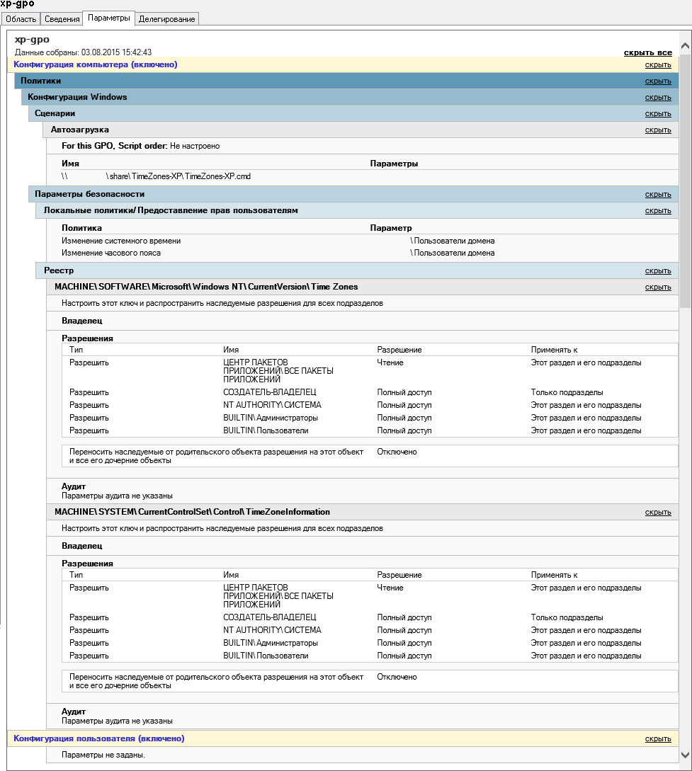Hide the Конфигурация Windows section
This screenshot has width=692, height=771.
pyautogui.click(x=658, y=98)
